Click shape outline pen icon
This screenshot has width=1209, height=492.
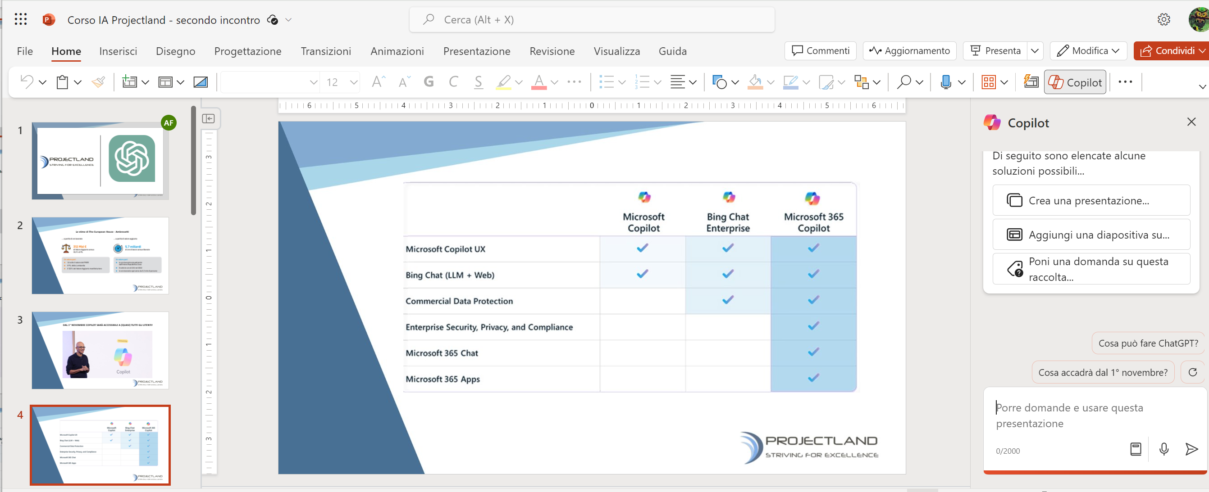pyautogui.click(x=791, y=82)
